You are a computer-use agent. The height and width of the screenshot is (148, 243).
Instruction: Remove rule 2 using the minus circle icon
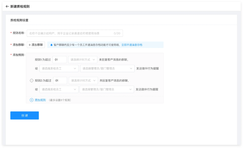tap(31, 80)
